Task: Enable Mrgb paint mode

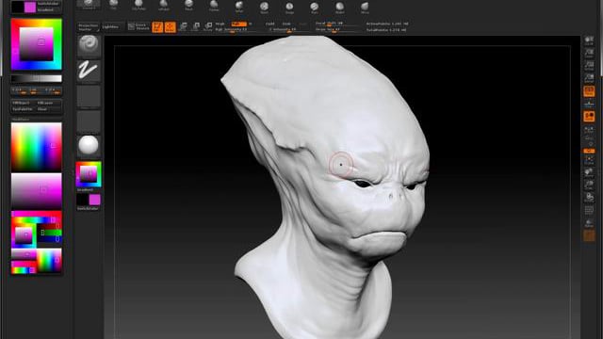Action: pyautogui.click(x=220, y=24)
